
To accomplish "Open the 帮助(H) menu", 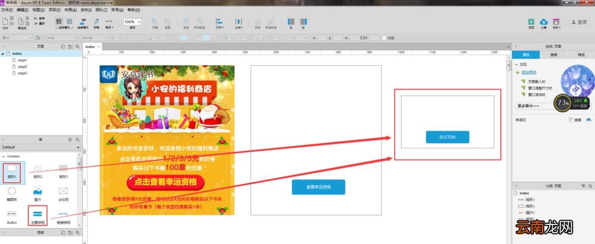I will point(133,10).
